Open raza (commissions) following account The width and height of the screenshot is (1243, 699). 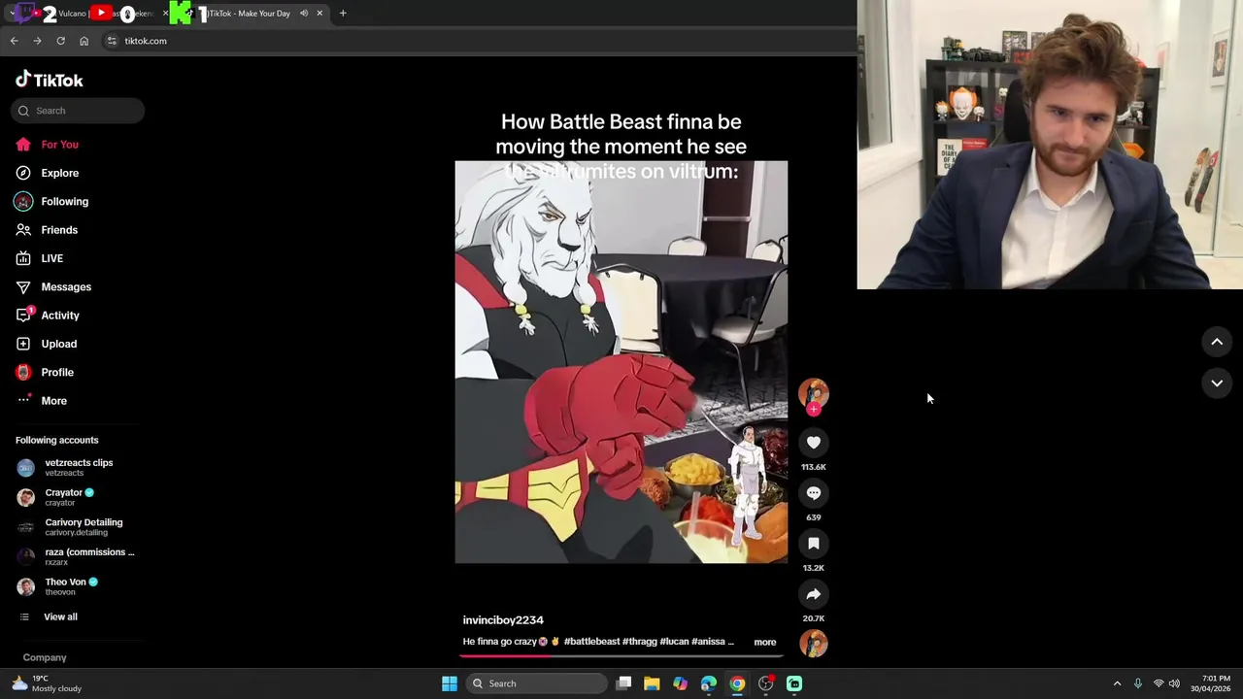click(x=76, y=556)
